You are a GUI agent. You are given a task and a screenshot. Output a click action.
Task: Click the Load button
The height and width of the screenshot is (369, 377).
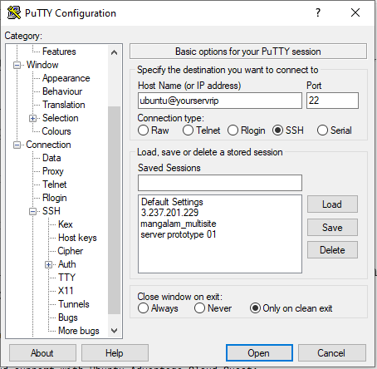[x=332, y=204]
